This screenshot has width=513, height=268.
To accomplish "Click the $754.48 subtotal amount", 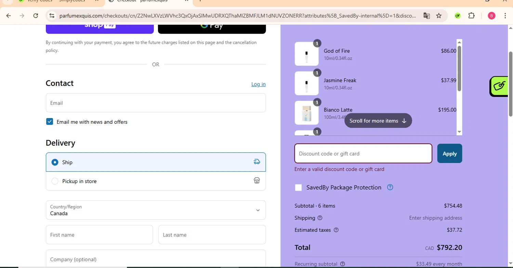I will [453, 206].
